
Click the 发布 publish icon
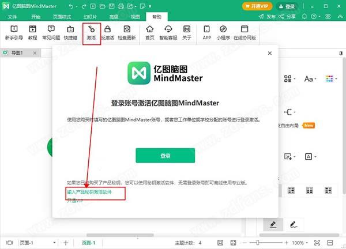click(267, 16)
